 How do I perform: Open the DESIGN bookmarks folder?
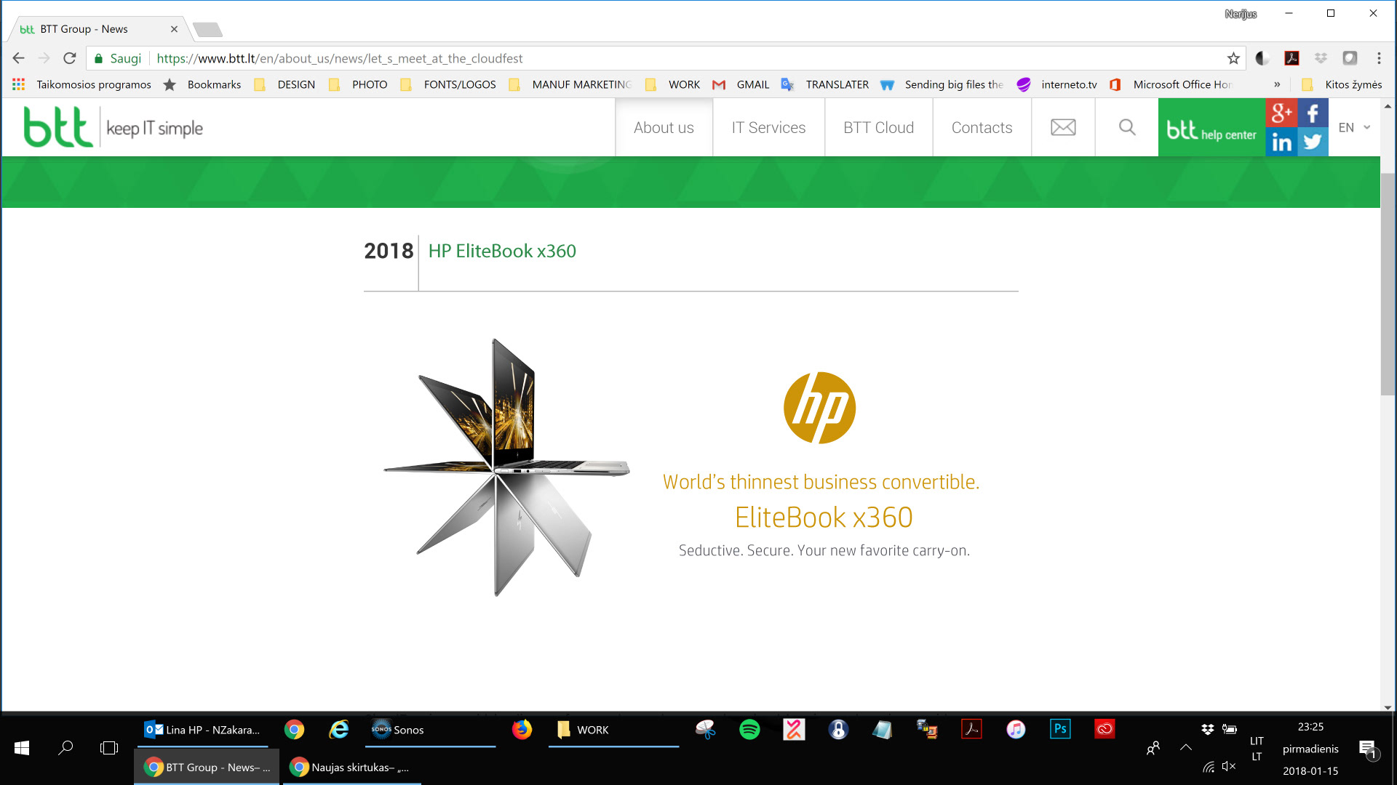[284, 84]
